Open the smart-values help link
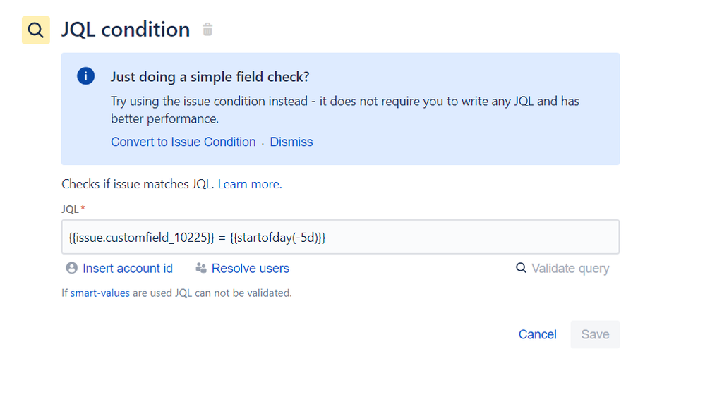 point(100,293)
